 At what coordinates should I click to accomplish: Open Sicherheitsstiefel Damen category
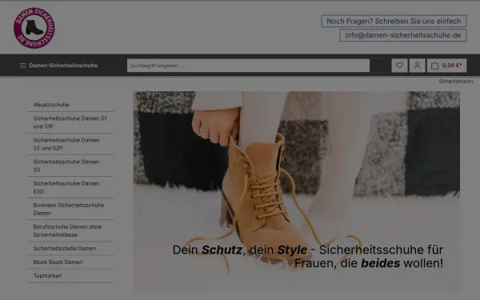70,249
